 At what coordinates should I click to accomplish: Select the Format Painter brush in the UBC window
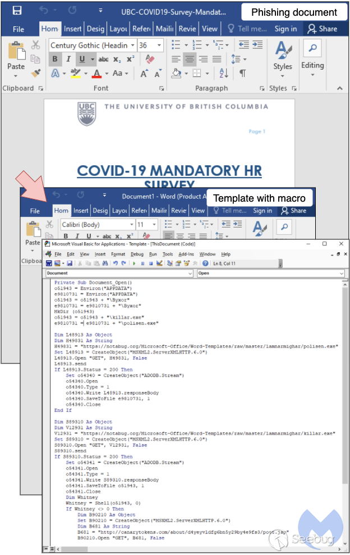coord(36,73)
